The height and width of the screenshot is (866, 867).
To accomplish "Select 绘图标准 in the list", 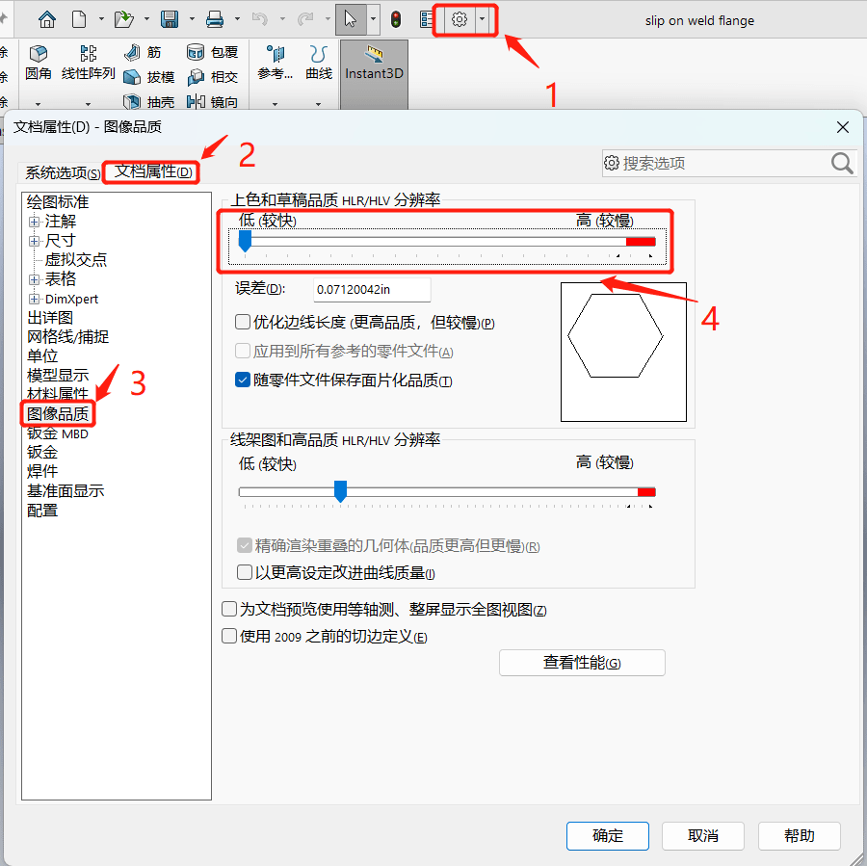I will [58, 202].
